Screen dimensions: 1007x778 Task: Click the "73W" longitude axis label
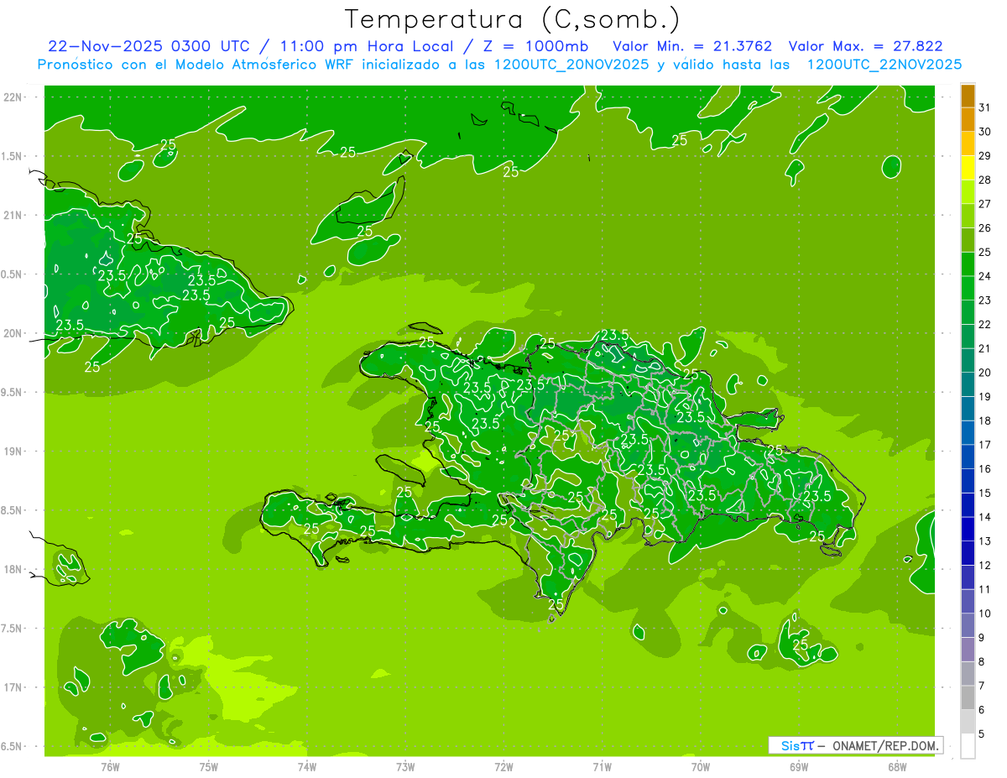pos(405,766)
